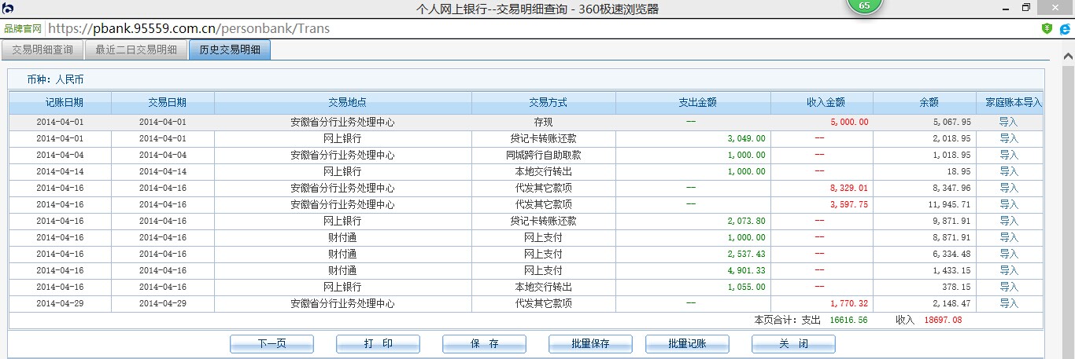Click the 3,049.00 expense amount cell

pyautogui.click(x=746, y=138)
